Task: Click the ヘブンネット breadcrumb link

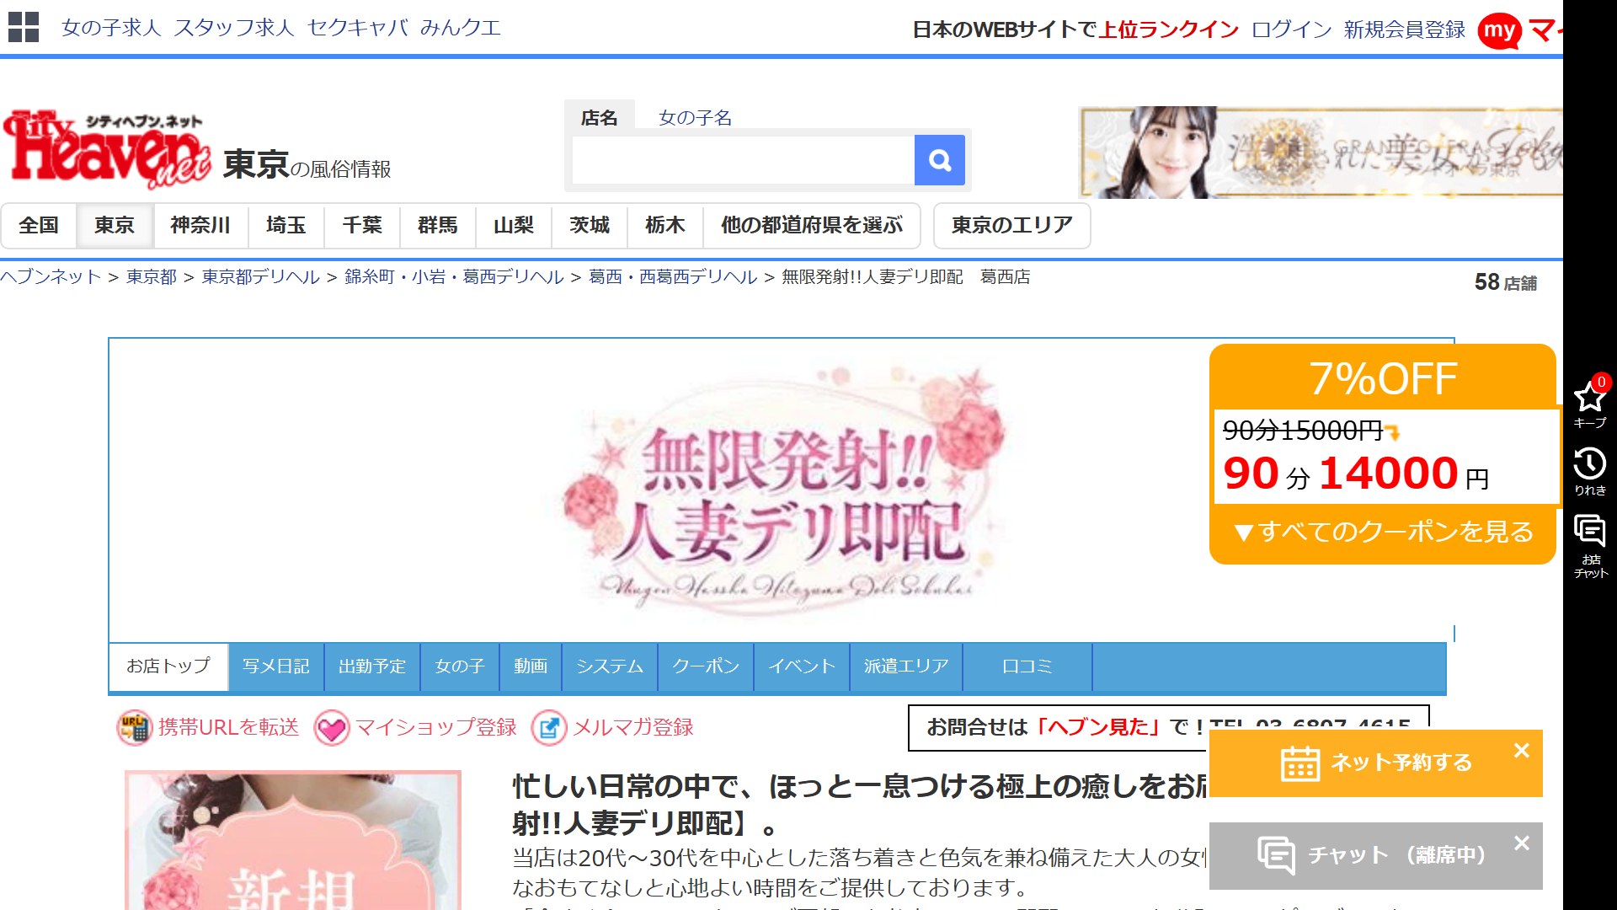Action: [x=51, y=276]
